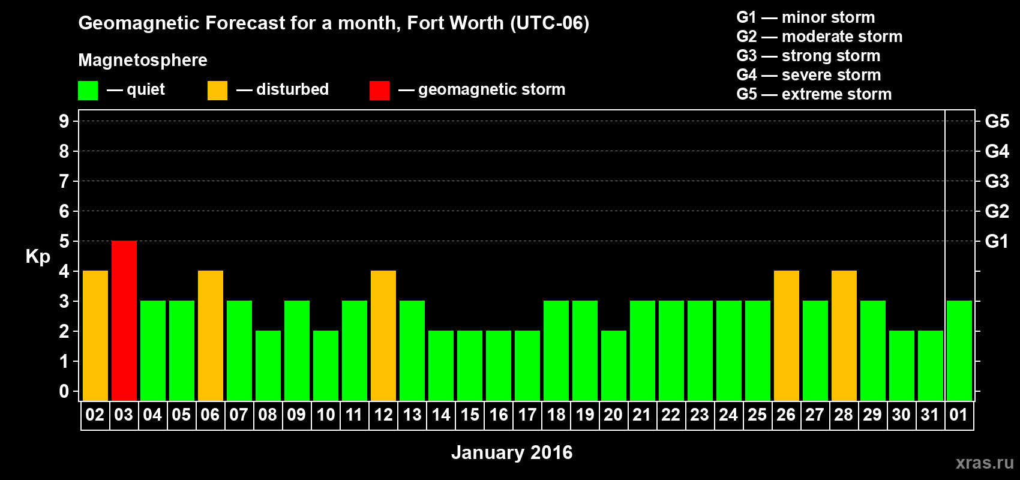Click the orange disturbed legend swatch

[217, 91]
